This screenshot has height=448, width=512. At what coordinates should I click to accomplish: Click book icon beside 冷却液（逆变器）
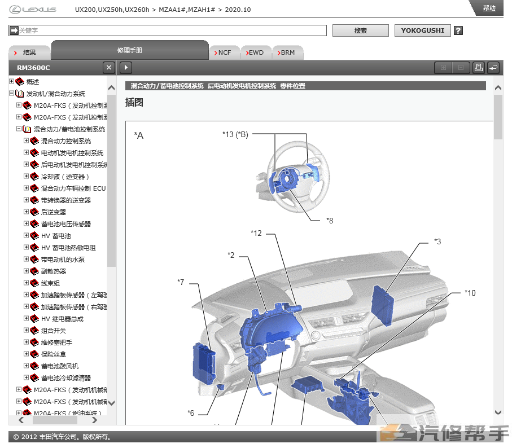pos(34,177)
